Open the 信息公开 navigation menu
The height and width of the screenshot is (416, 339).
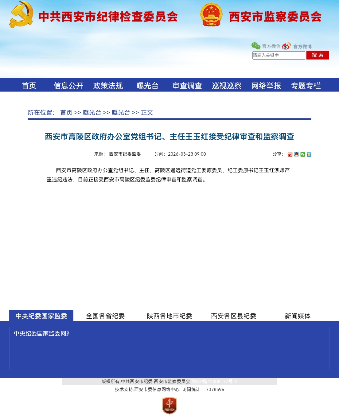click(68, 86)
